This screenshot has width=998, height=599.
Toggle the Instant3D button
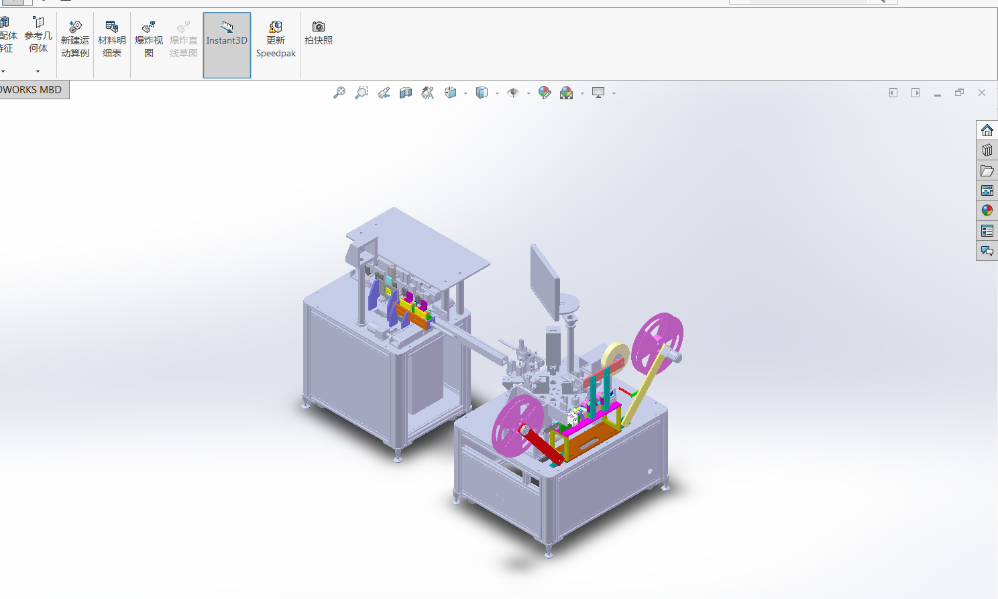tap(227, 45)
